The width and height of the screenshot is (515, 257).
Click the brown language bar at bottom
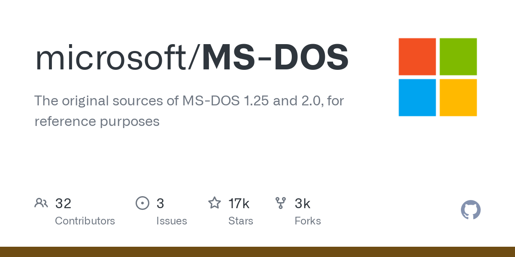257,252
